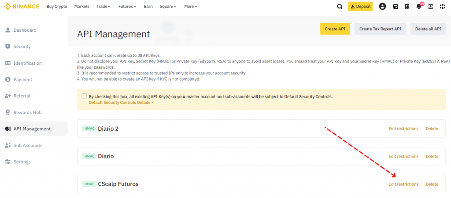451x198 pixels.
Task: Delete the CScalp Futuros API key
Action: [432, 184]
